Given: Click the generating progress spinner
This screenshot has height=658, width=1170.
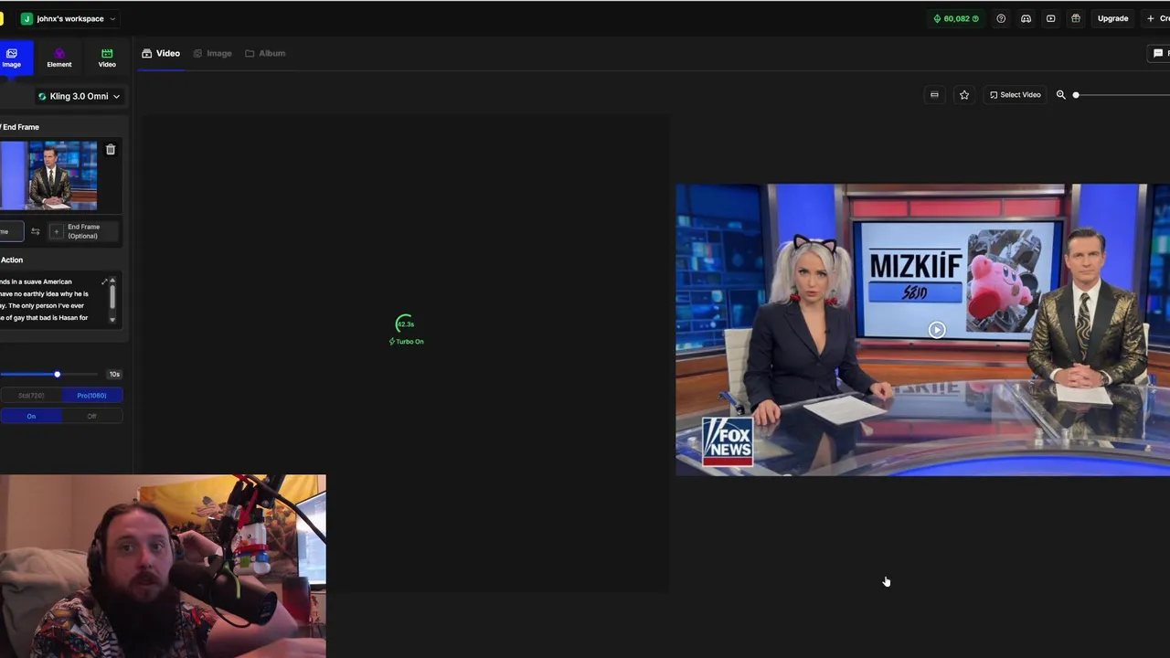Looking at the screenshot, I should click(x=405, y=324).
